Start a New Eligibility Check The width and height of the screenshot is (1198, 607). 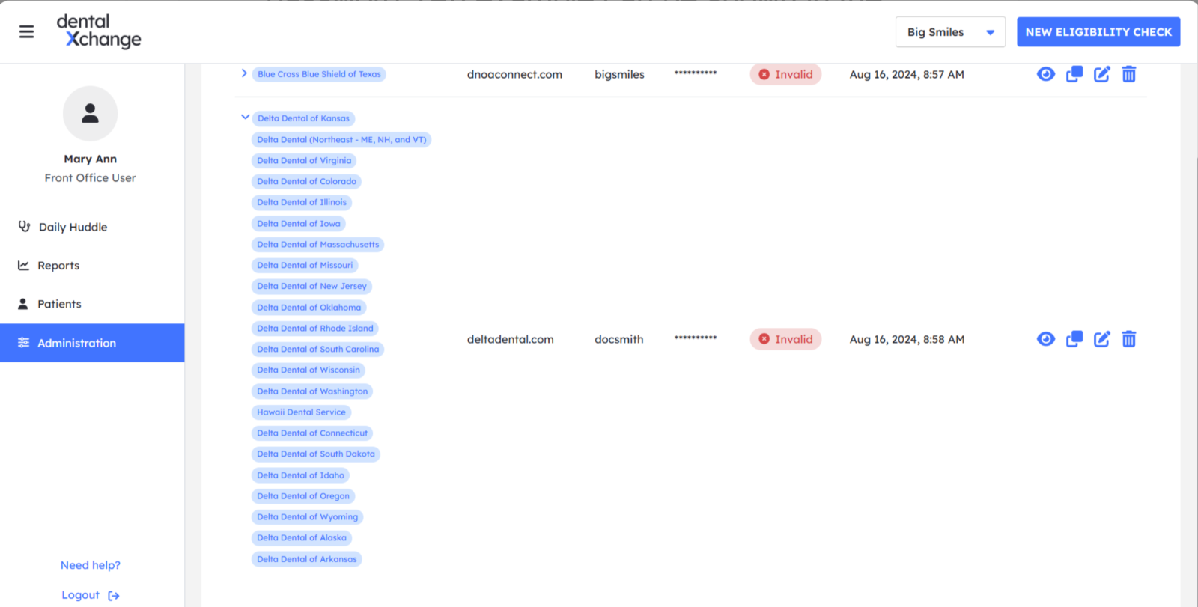click(1098, 32)
